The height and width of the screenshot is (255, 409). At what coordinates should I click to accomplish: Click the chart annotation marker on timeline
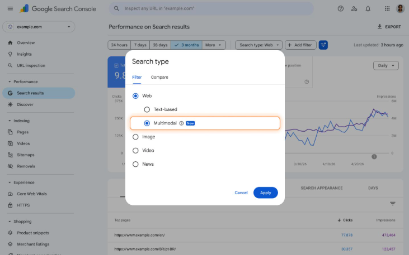coord(374,157)
